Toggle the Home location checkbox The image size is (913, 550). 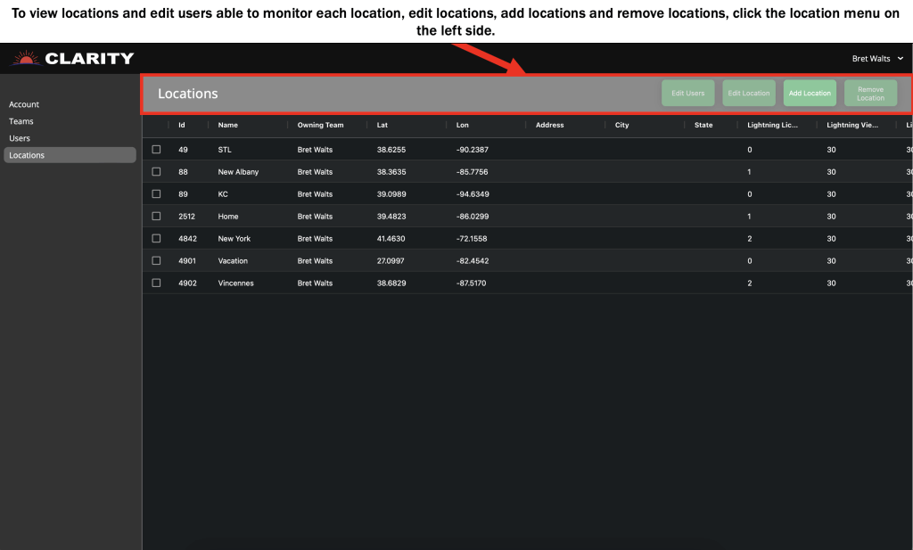tap(156, 217)
